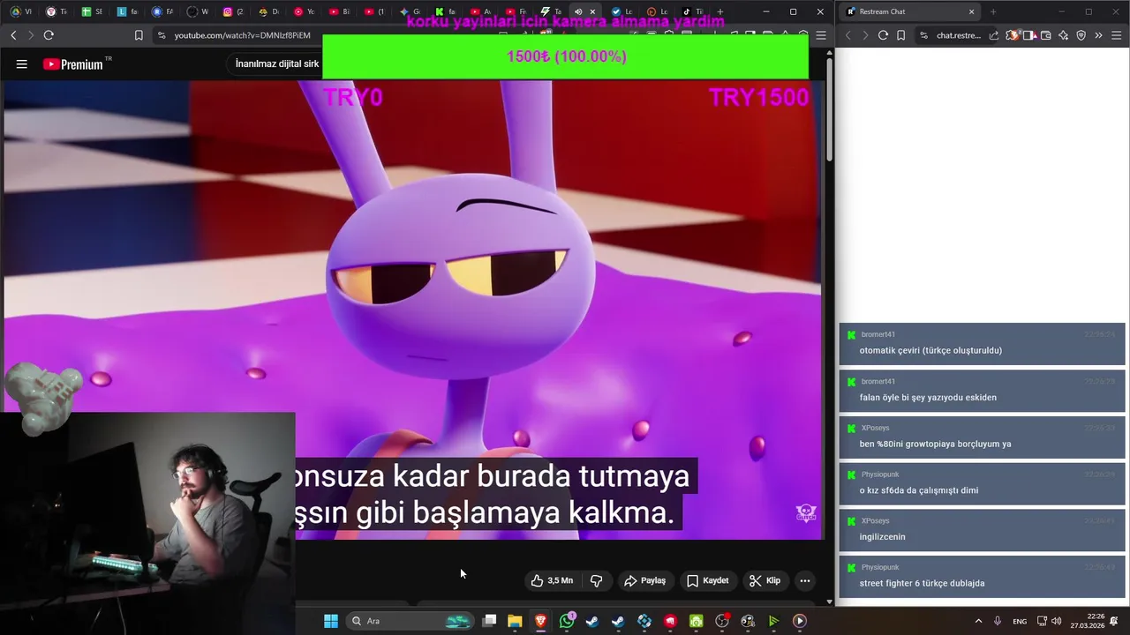Reload the Restream Chat page

[x=883, y=35]
